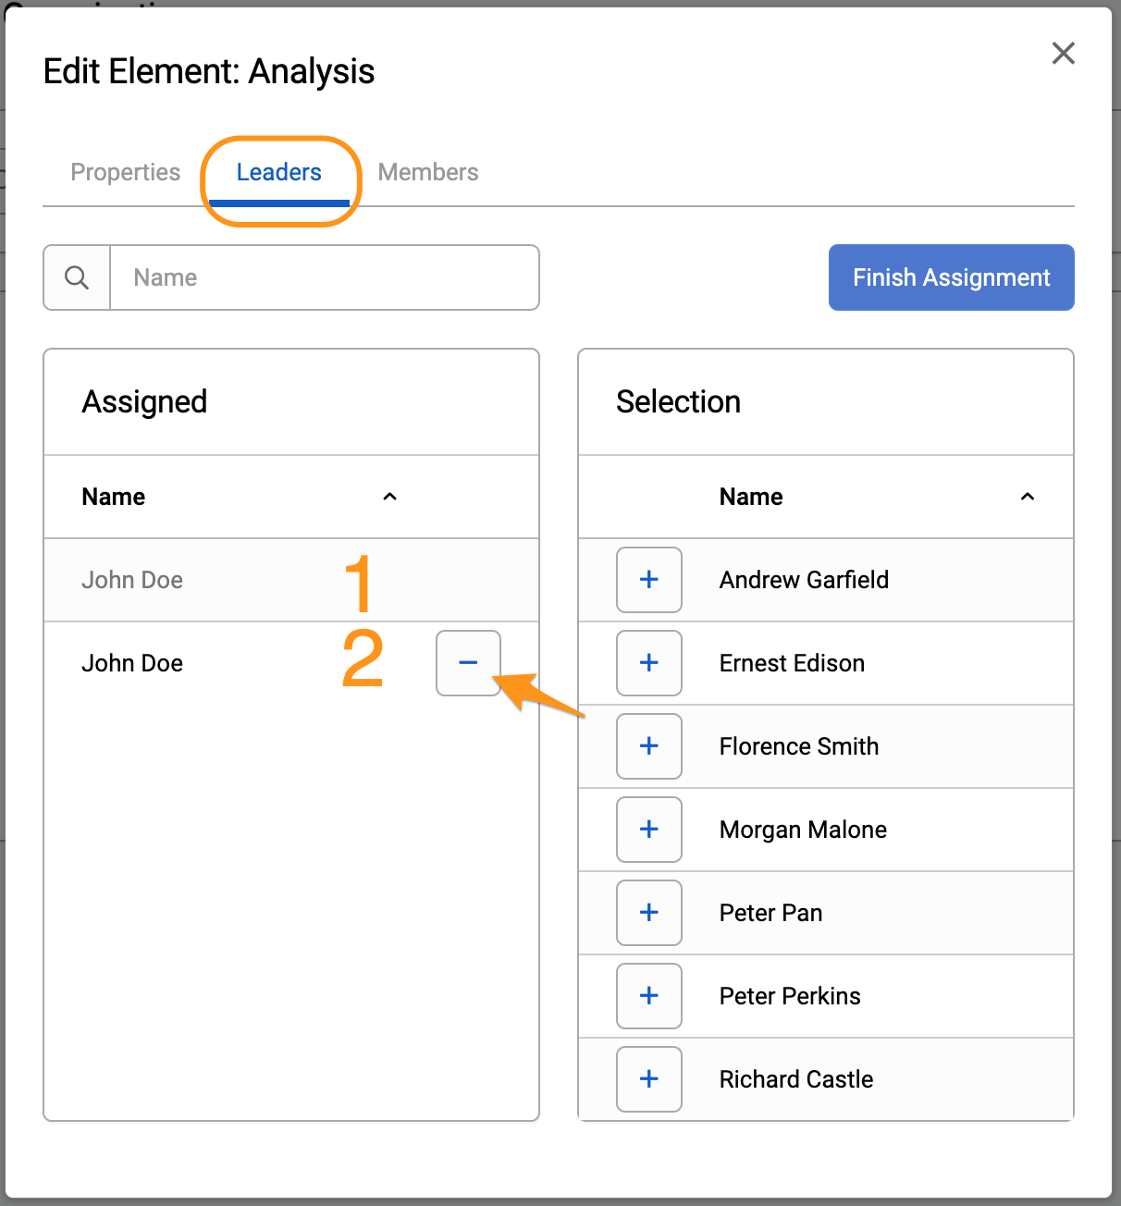Select the first John Doe row
This screenshot has width=1121, height=1206.
tap(291, 580)
